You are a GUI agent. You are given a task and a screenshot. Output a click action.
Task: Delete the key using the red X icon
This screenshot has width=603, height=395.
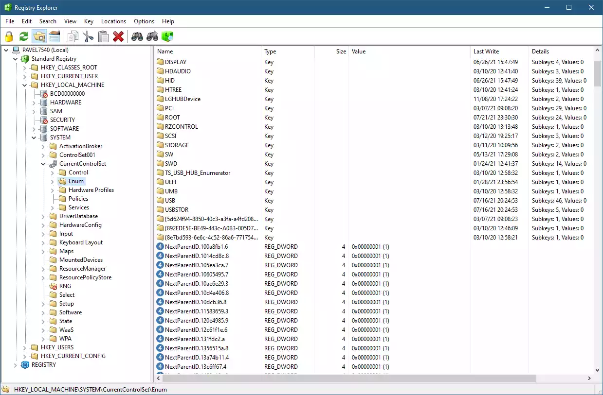tap(118, 36)
